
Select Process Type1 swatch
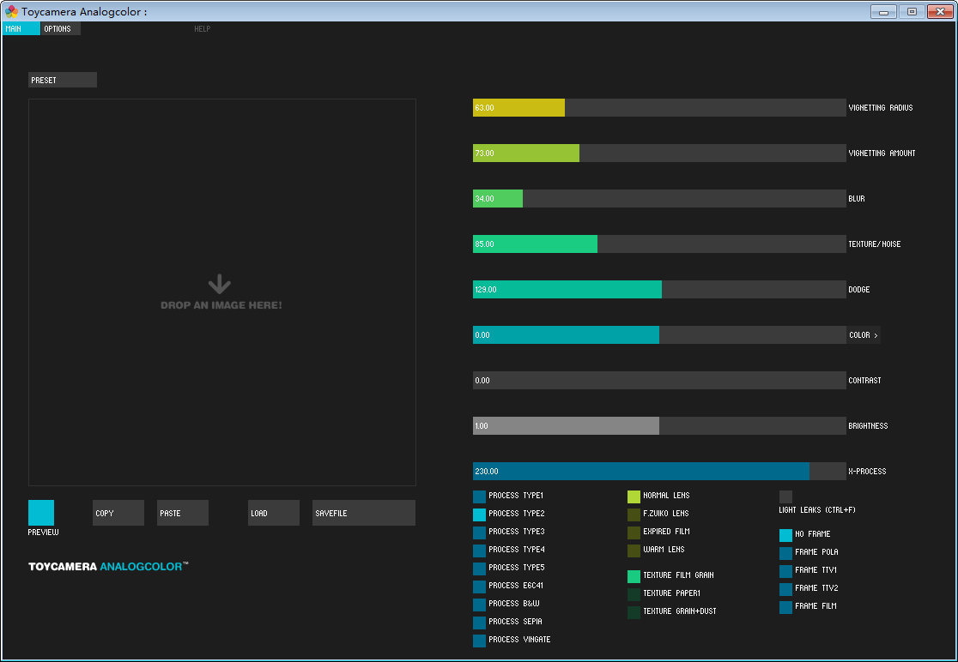(480, 496)
